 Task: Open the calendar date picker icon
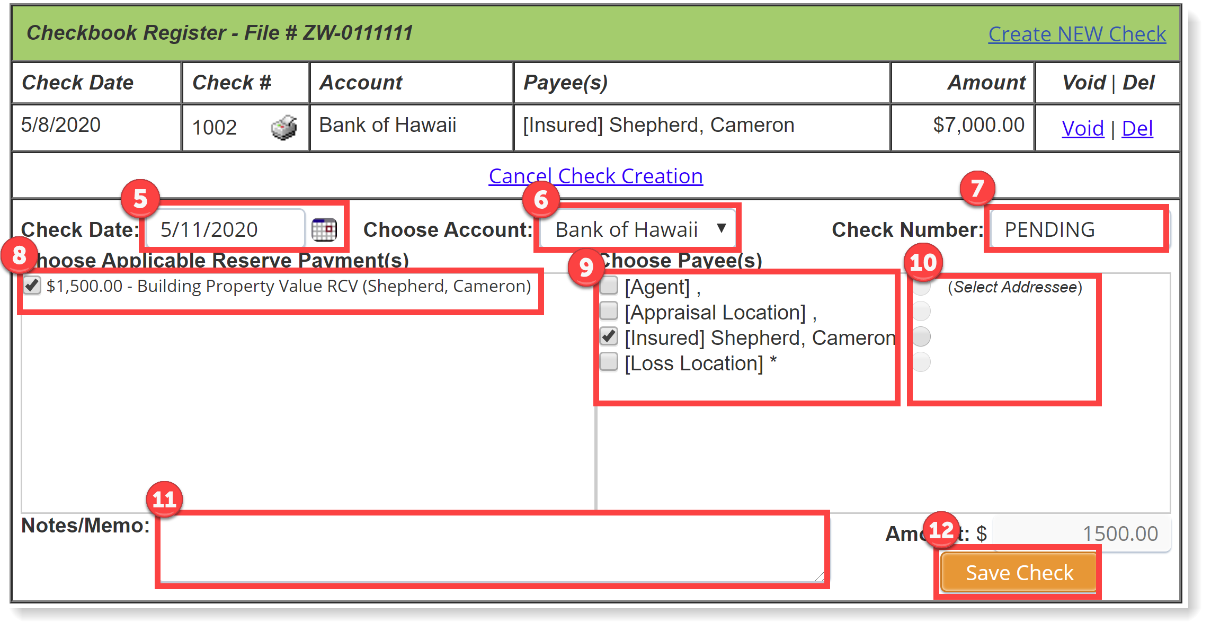(324, 230)
